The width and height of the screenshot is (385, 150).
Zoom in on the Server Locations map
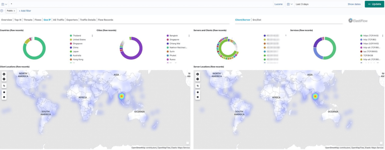197,74
